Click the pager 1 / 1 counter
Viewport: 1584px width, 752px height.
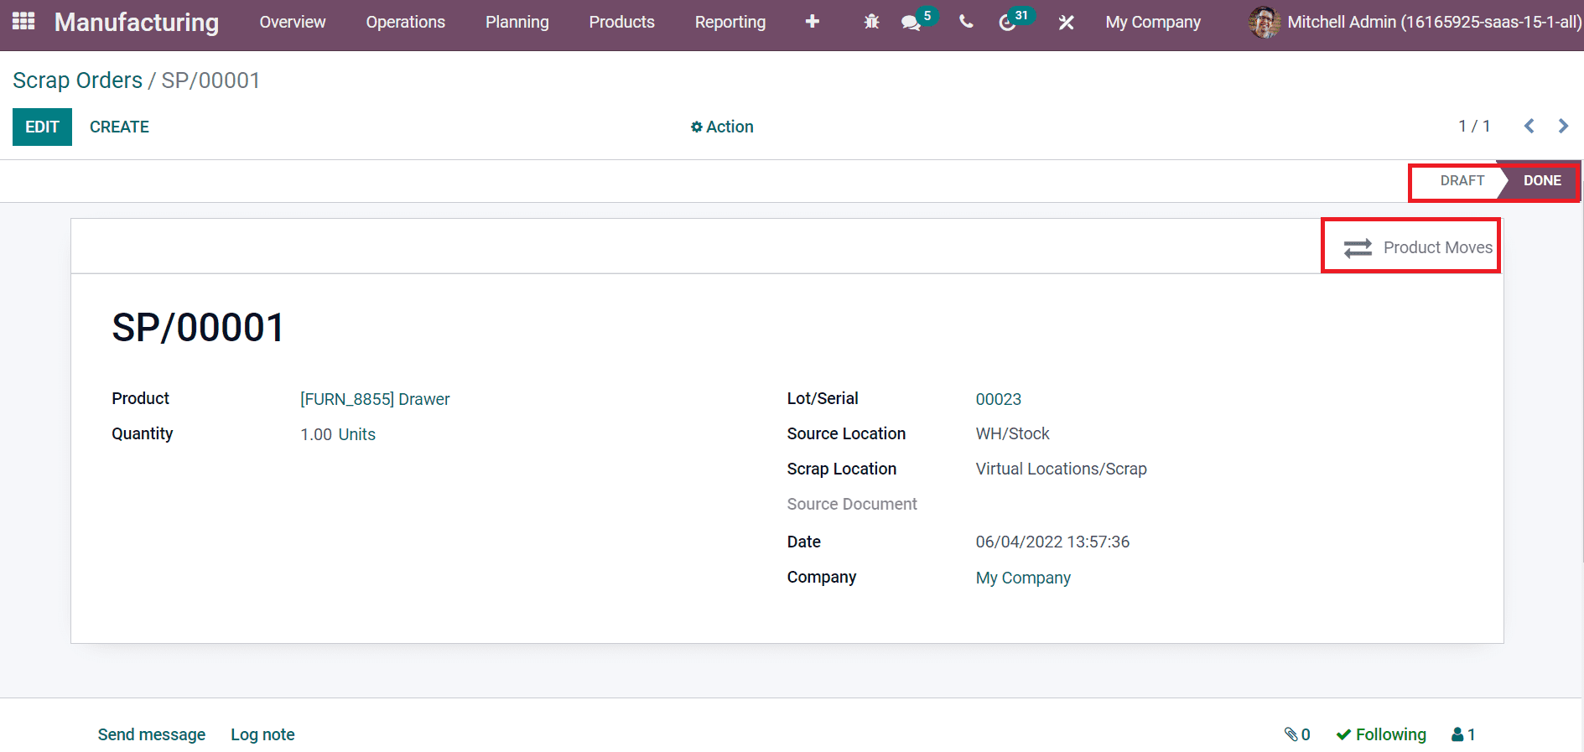[x=1474, y=126]
